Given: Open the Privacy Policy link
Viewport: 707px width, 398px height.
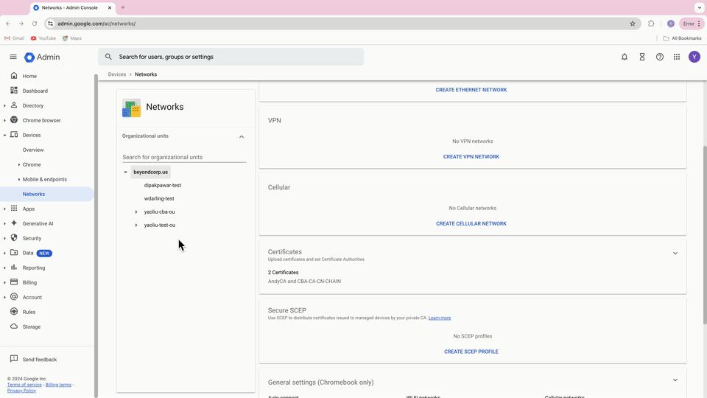Looking at the screenshot, I should 21,391.
